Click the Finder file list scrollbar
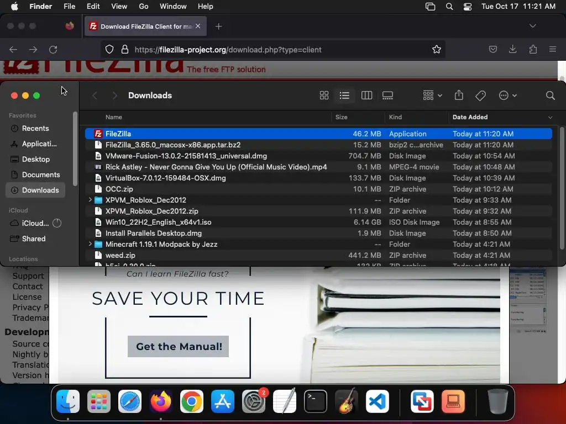Viewport: 566px width, 424px height. [x=562, y=188]
